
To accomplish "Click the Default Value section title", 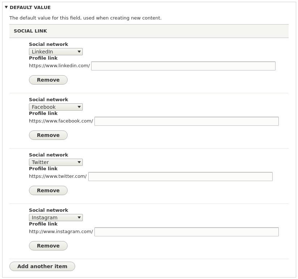I will [30, 7].
